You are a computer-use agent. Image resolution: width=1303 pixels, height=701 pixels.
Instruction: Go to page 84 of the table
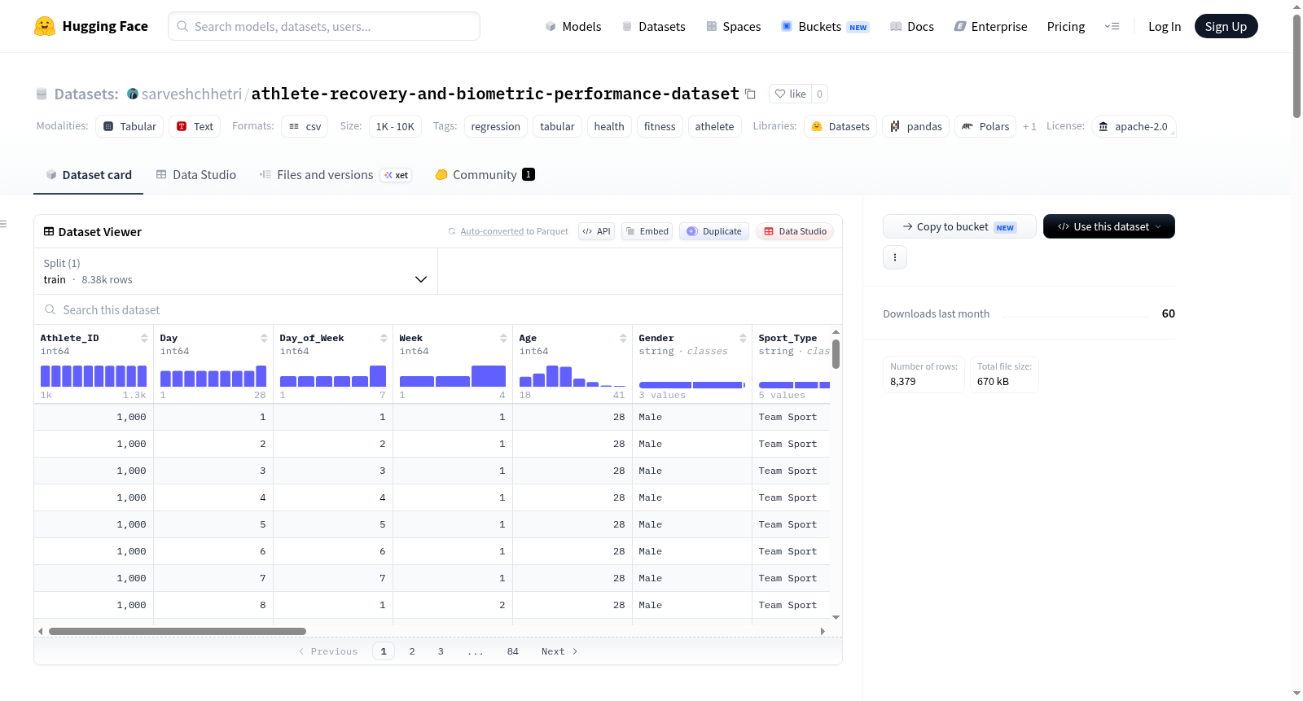point(513,651)
